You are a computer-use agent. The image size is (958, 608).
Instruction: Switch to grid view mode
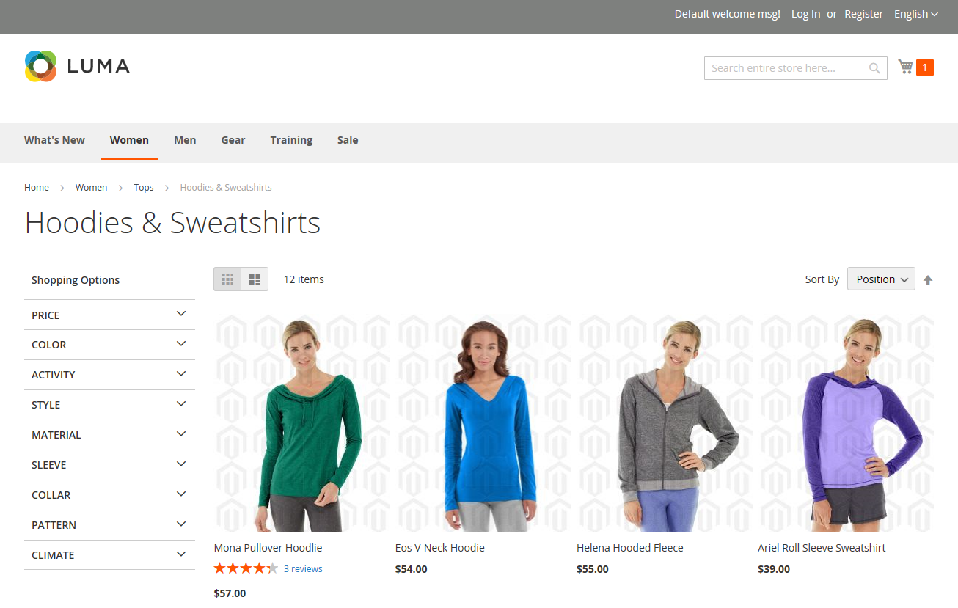(227, 279)
